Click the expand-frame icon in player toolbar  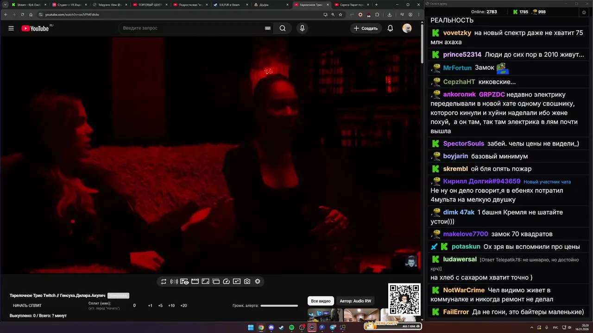click(205, 281)
